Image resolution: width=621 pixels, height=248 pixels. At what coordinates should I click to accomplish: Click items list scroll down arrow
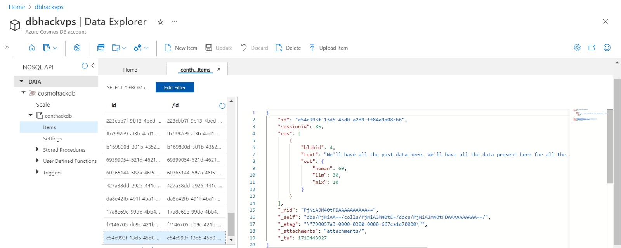click(231, 240)
